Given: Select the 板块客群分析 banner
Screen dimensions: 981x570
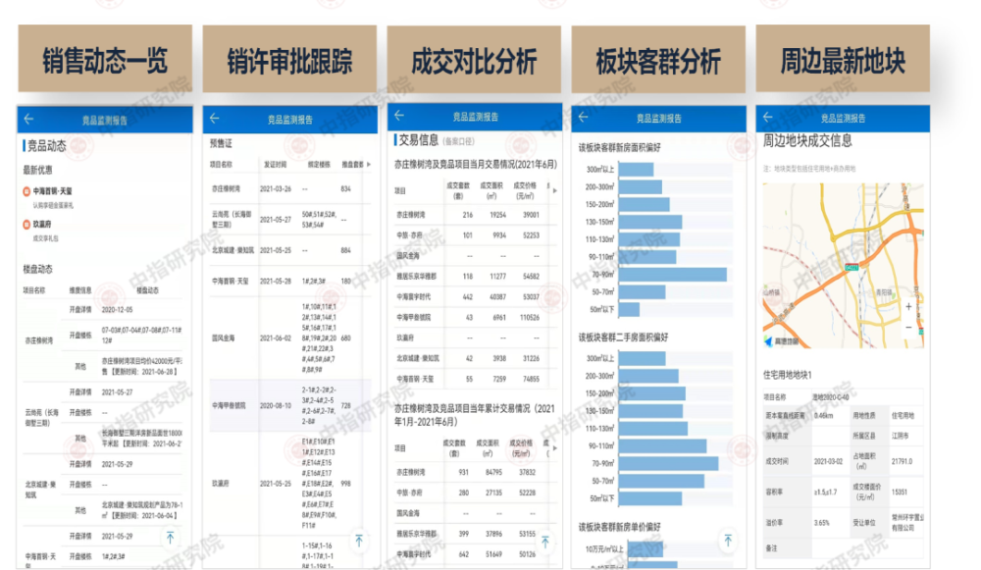Looking at the screenshot, I should 658,60.
